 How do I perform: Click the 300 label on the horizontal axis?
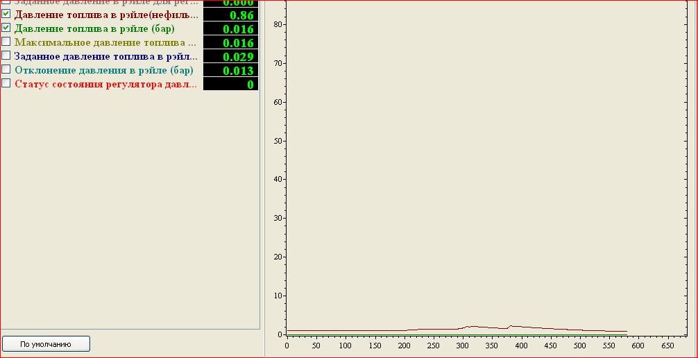463,346
